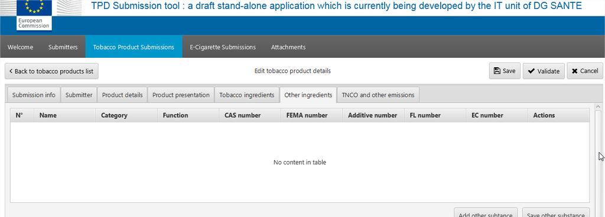This screenshot has width=605, height=217.
Task: Click Save other substance button
Action: point(556,213)
